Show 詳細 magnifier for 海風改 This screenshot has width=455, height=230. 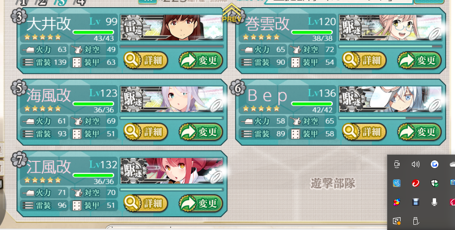point(146,132)
